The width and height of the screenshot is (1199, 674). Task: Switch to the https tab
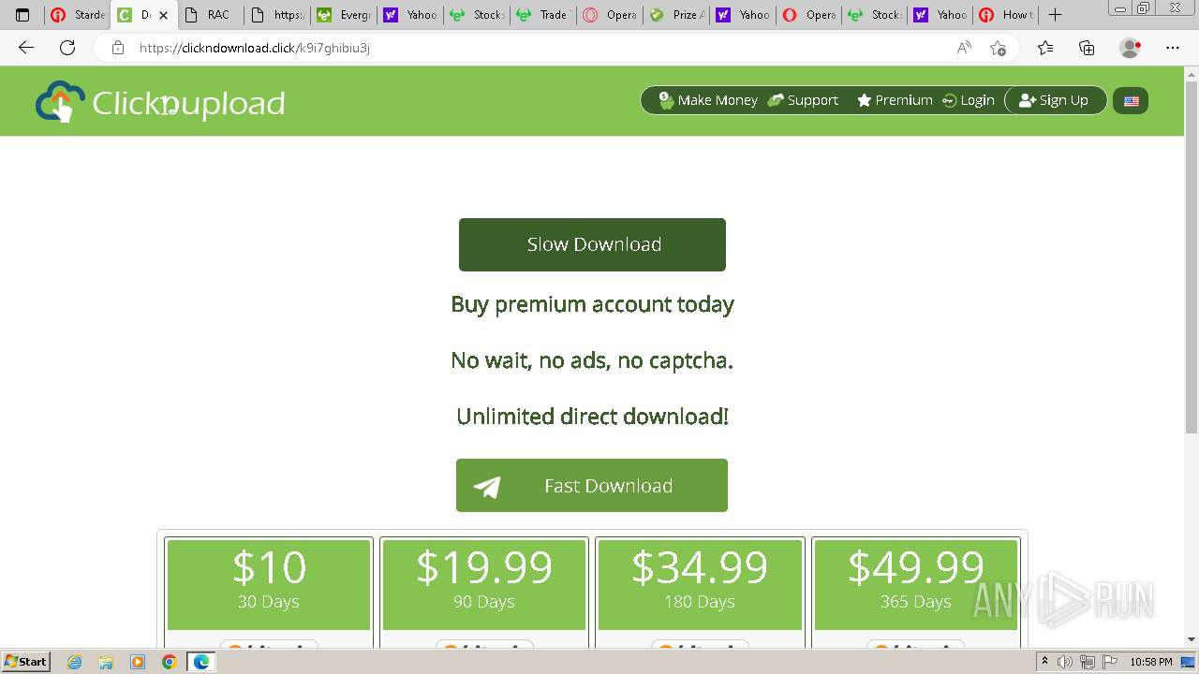click(x=278, y=15)
